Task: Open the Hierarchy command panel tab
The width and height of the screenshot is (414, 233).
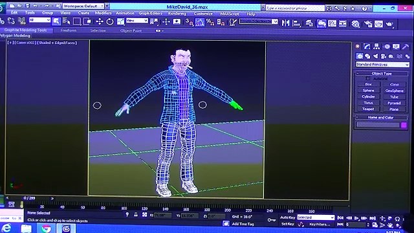Action: point(376,47)
